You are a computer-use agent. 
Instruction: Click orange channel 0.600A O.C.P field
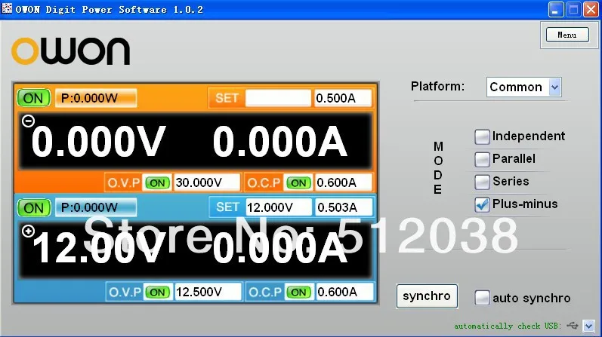coord(344,182)
